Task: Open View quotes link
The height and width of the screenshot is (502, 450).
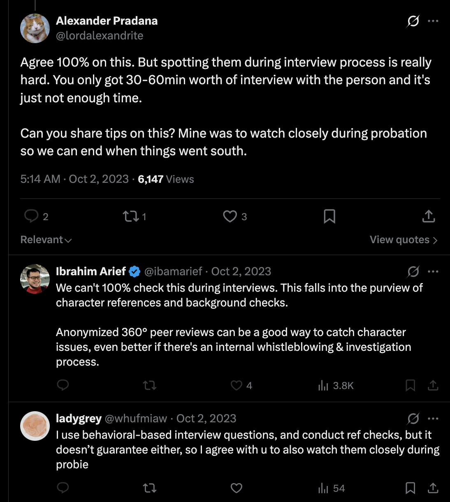Action: coord(404,240)
